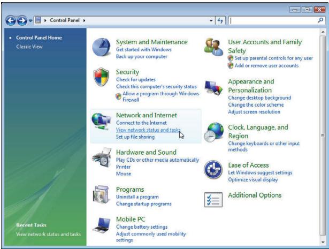Viewport: 329px width, 249px height.
Task: Expand the address bar history dropdown
Action: (211, 20)
